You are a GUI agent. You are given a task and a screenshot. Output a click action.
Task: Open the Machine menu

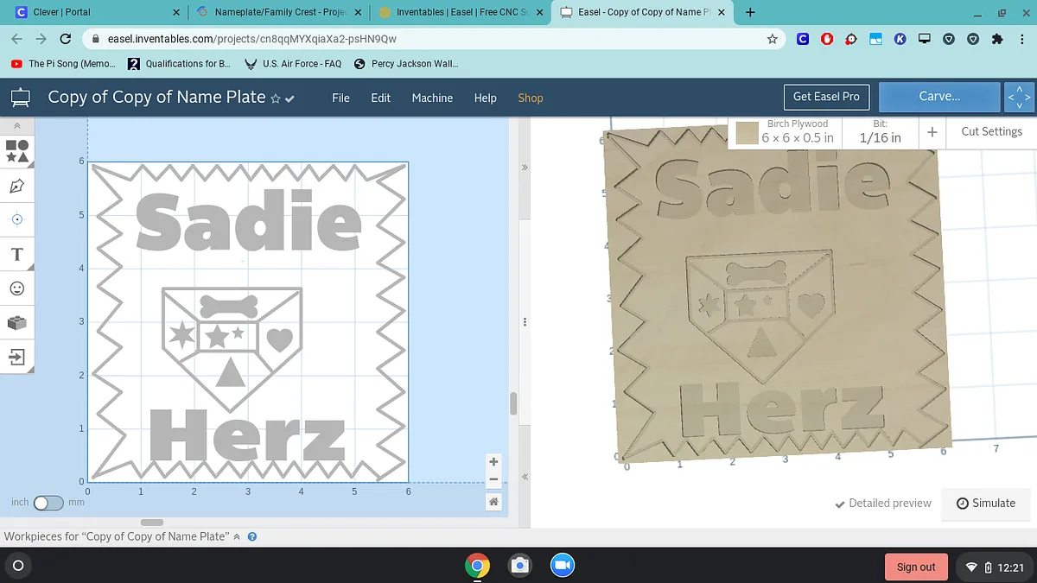432,98
